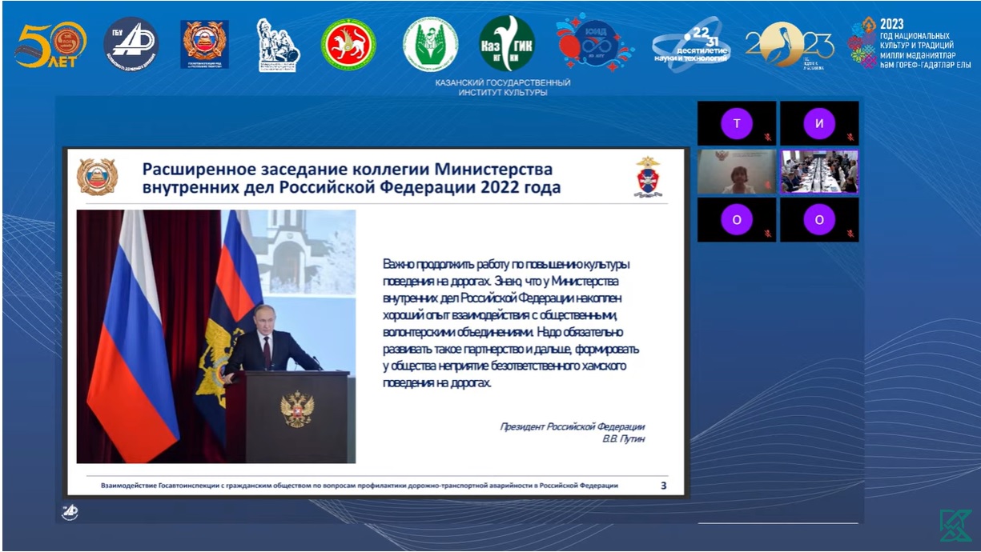Click the text 'ГОД НАЦИОНАЛЬНЫХ КУЛЬТУР И ТРАДИЦИЙ'
The height and width of the screenshot is (552, 981).
pyautogui.click(x=915, y=41)
